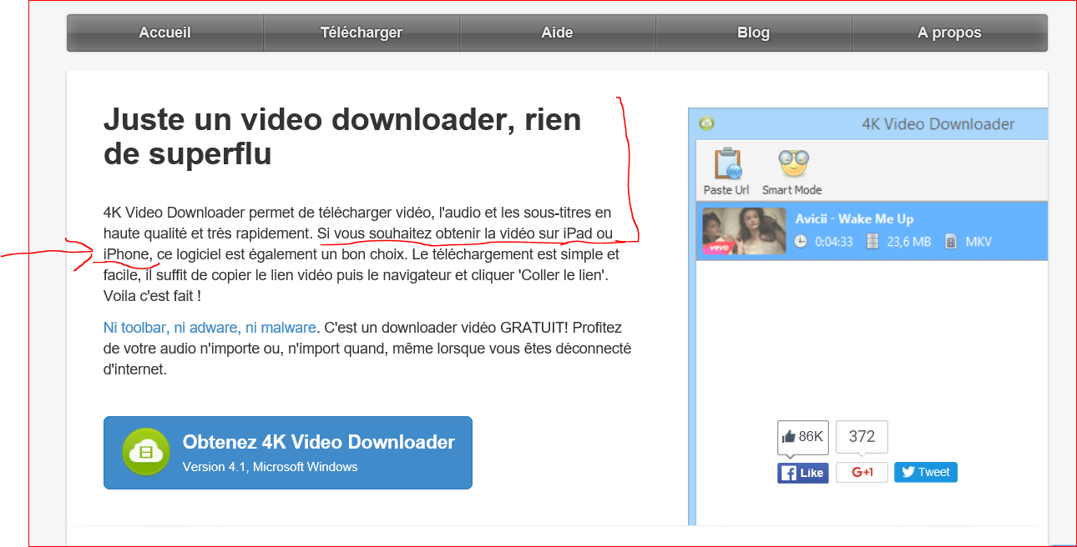Click the 86K likes counter
The height and width of the screenshot is (547, 1077).
pyautogui.click(x=803, y=437)
